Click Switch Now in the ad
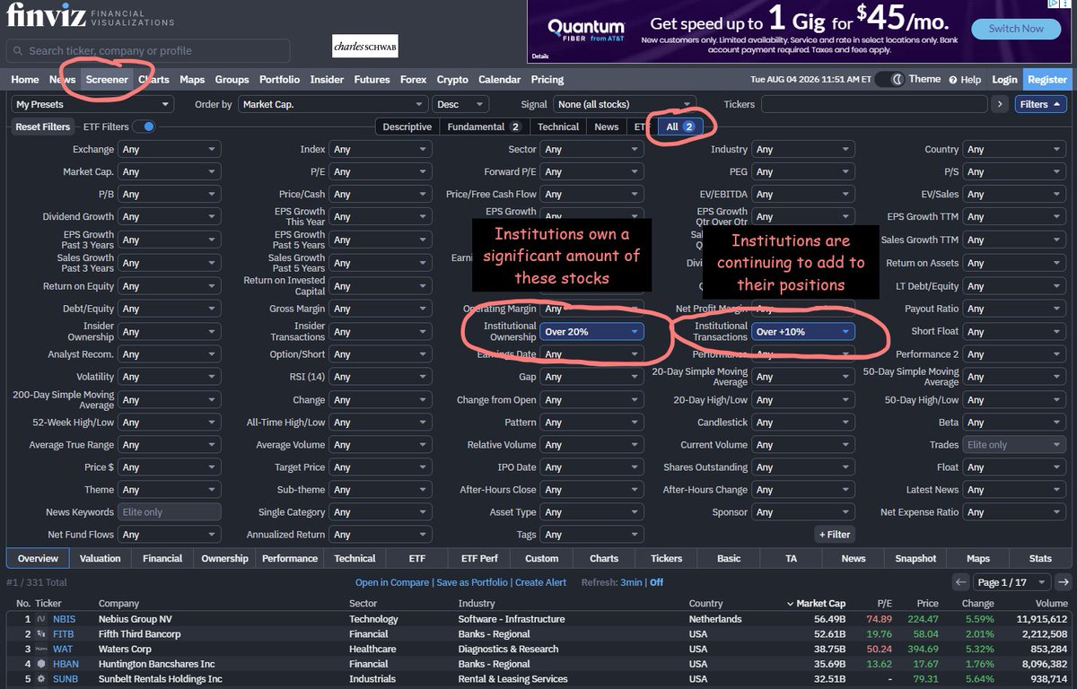 point(1016,29)
